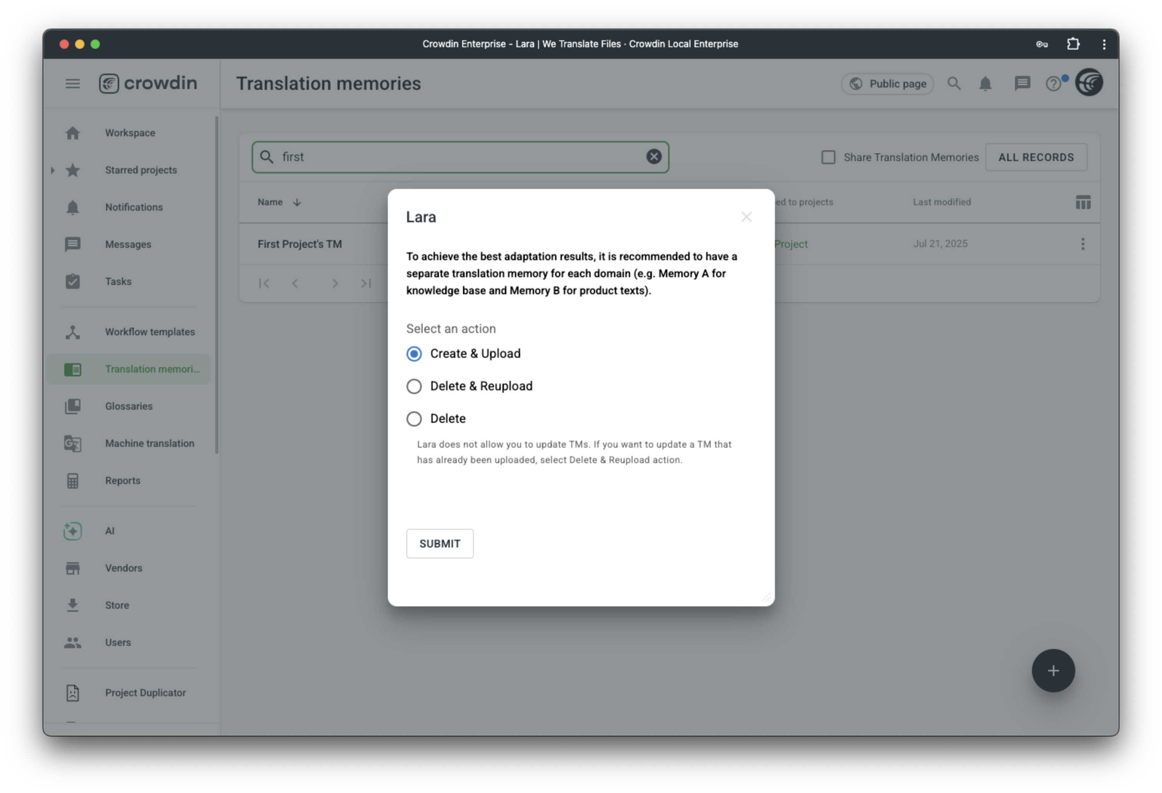Click the ALL RECORDS button
Image resolution: width=1162 pixels, height=793 pixels.
click(1036, 157)
